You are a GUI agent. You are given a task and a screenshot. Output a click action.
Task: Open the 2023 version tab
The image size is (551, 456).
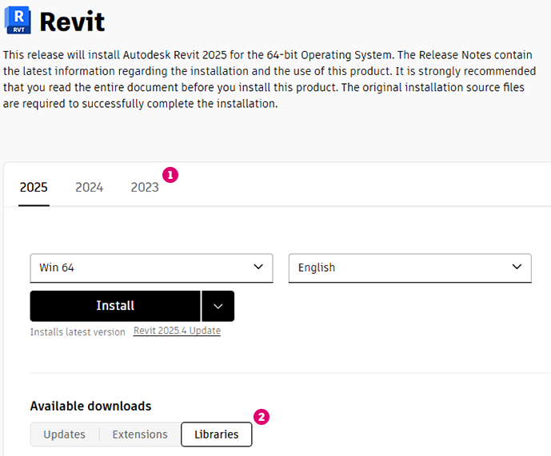[x=145, y=188]
